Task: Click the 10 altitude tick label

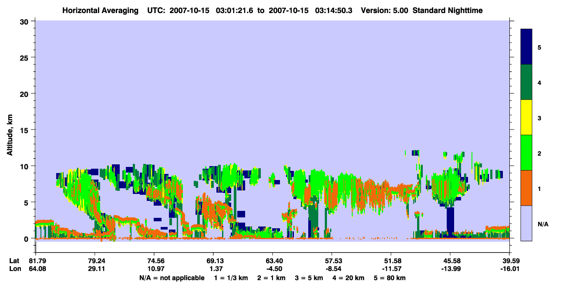Action: (25, 166)
